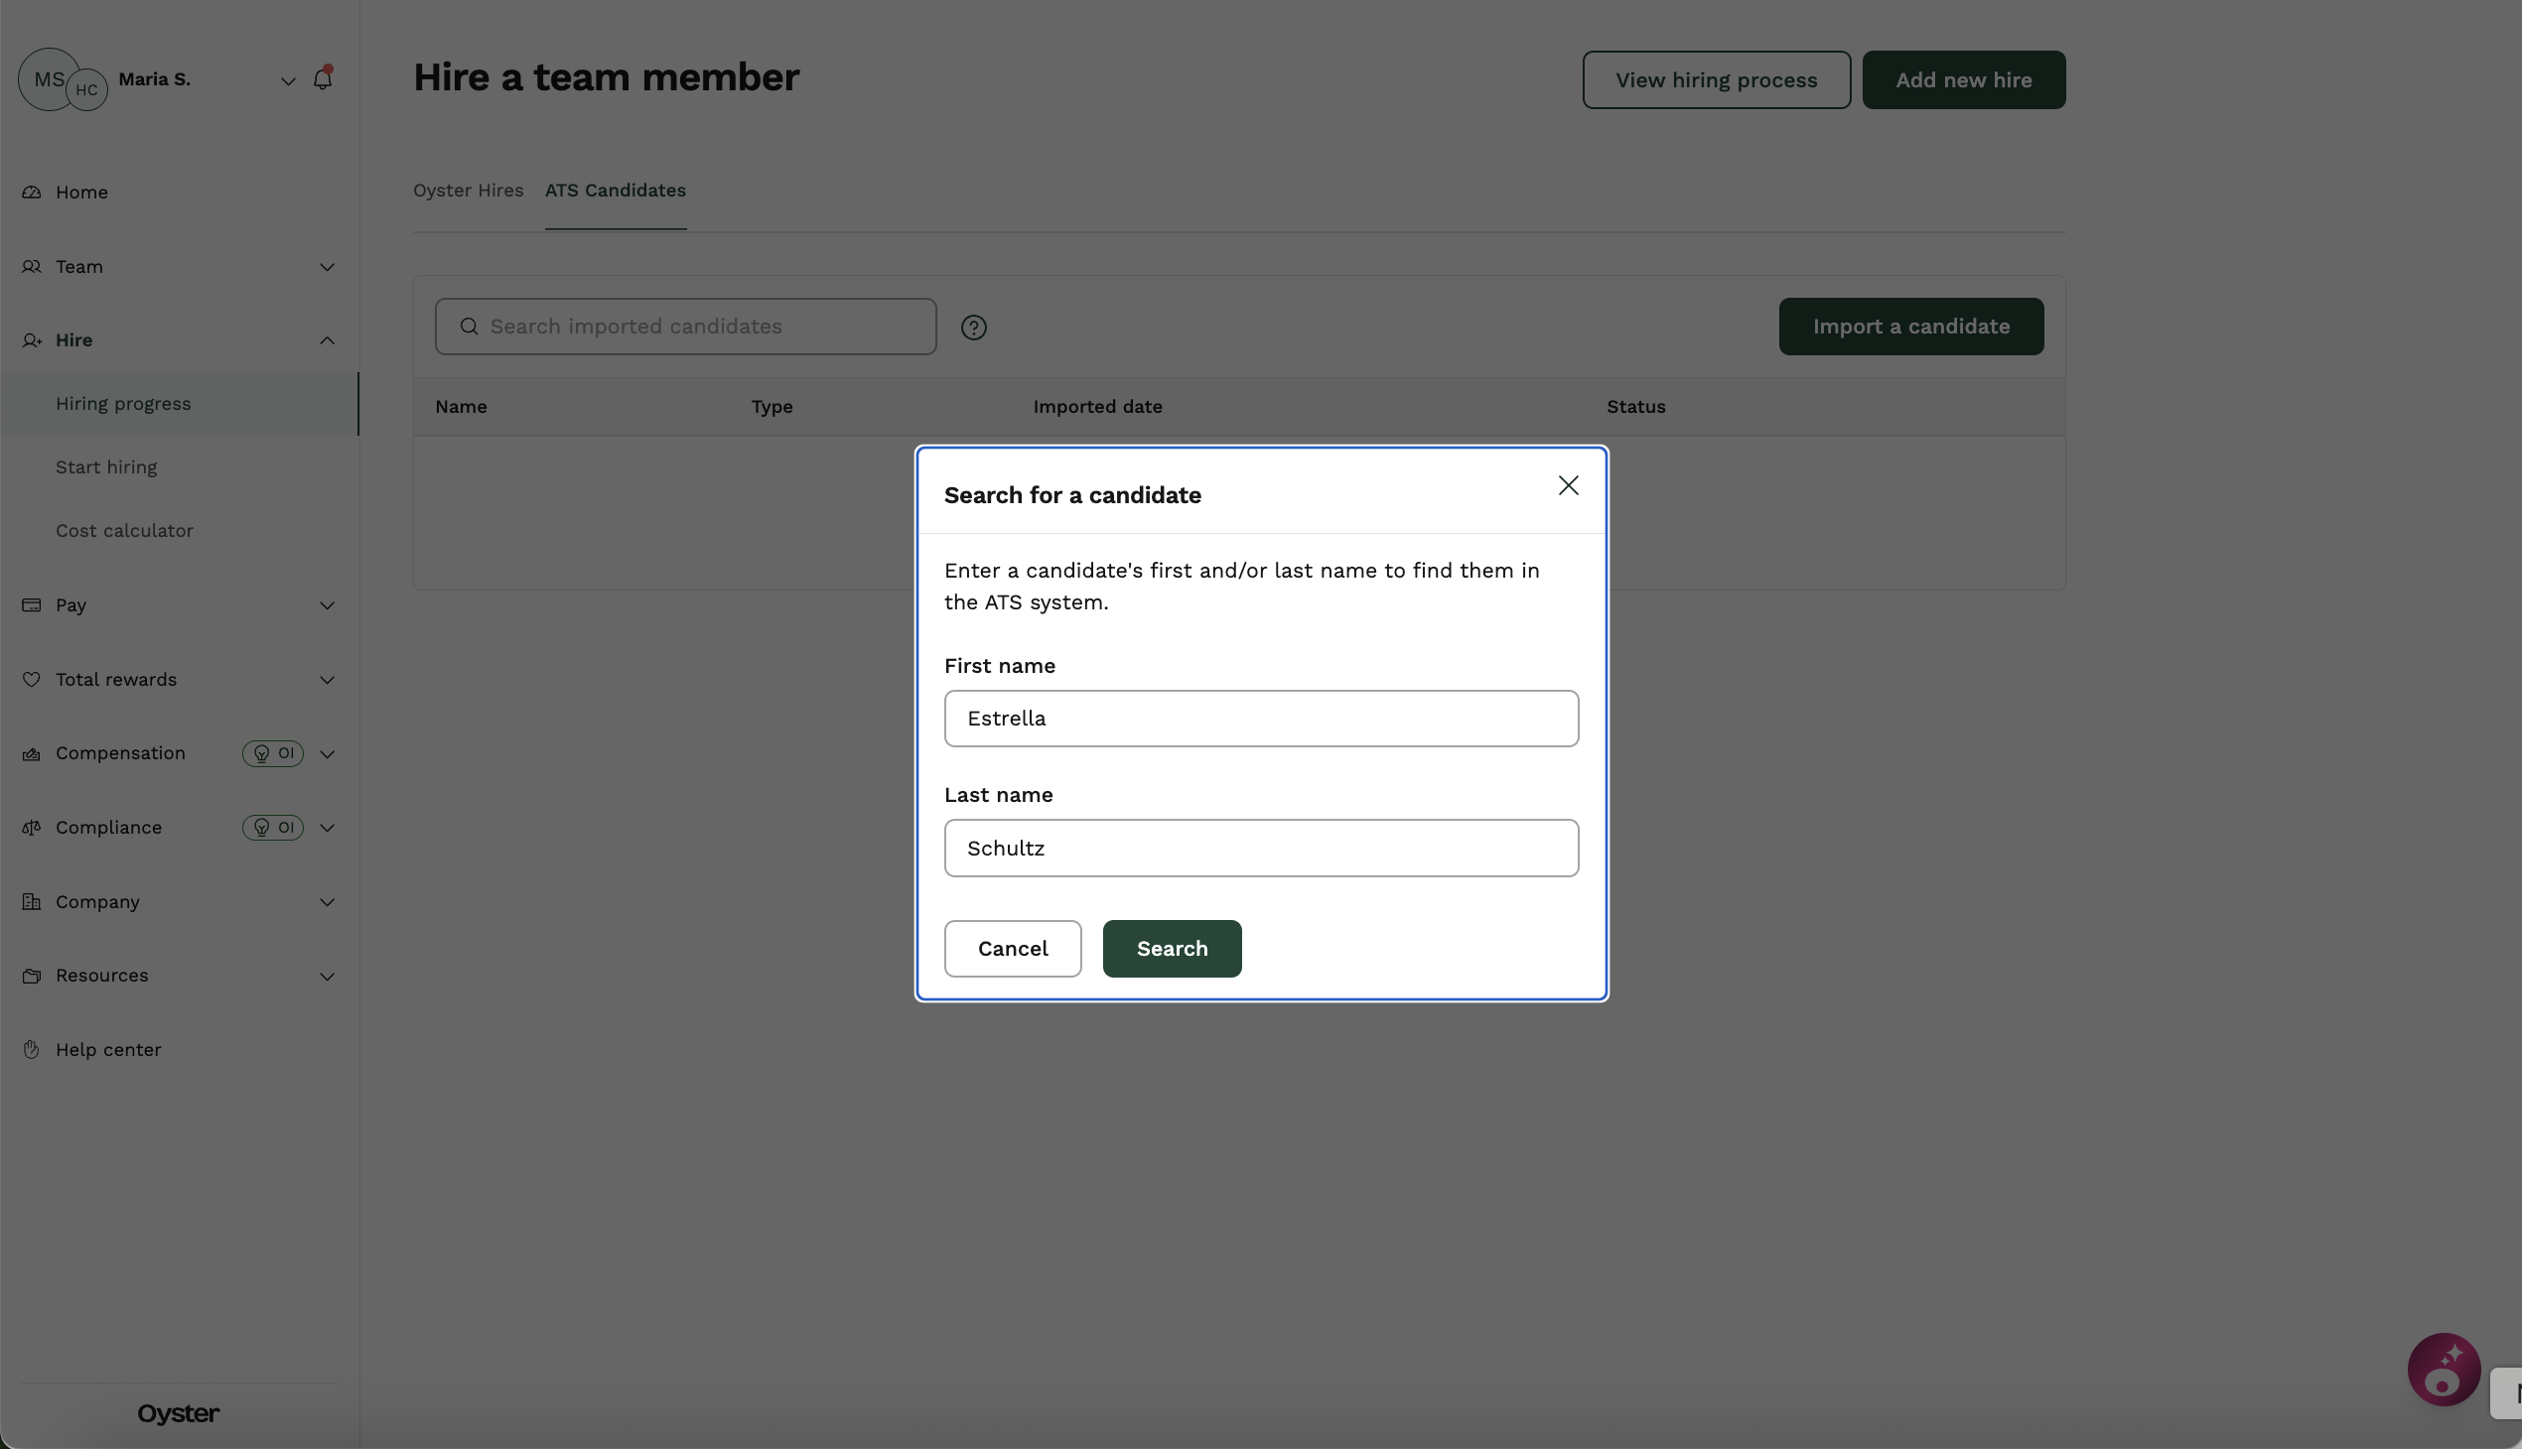Open Start hiring in sidebar
2522x1449 pixels.
point(106,467)
